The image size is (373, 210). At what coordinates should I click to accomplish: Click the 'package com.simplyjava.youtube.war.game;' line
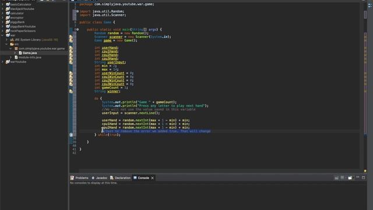pyautogui.click(x=117, y=4)
